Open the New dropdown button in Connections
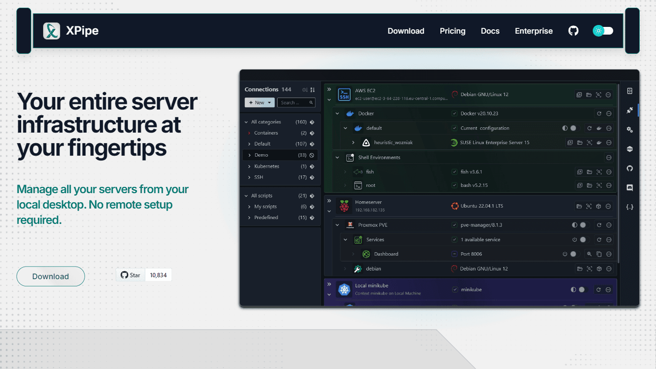Screen dimensions: 656x369 259,102
